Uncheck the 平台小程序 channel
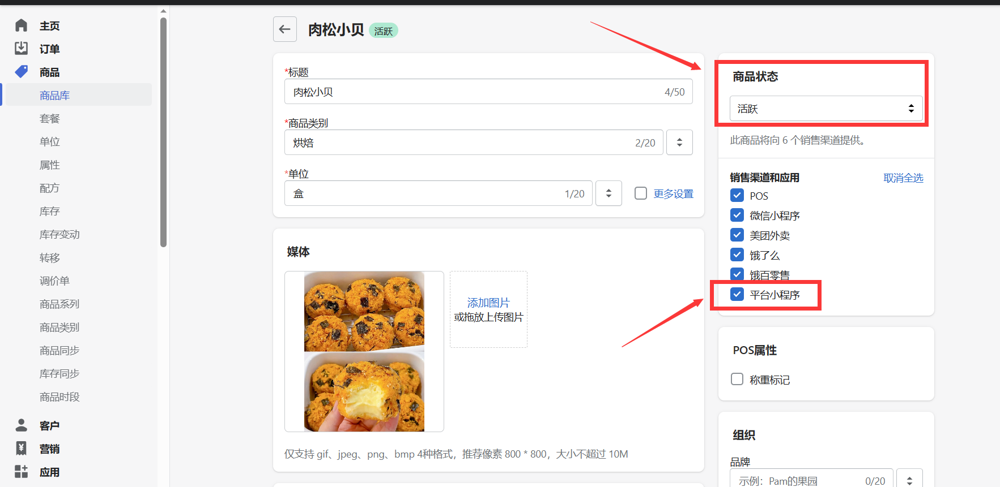The width and height of the screenshot is (1000, 487). 737,295
